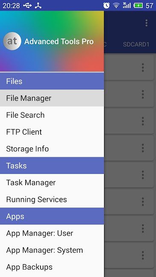156x277 pixels.
Task: Open the first file row's three-dot menu
Action: click(143, 67)
